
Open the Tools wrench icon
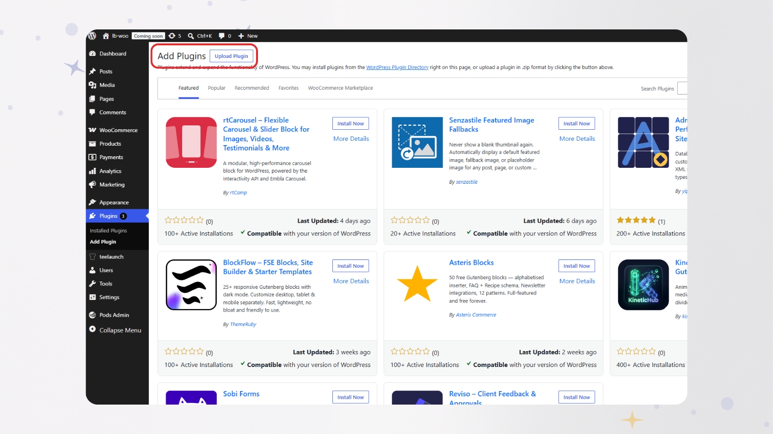pos(92,284)
